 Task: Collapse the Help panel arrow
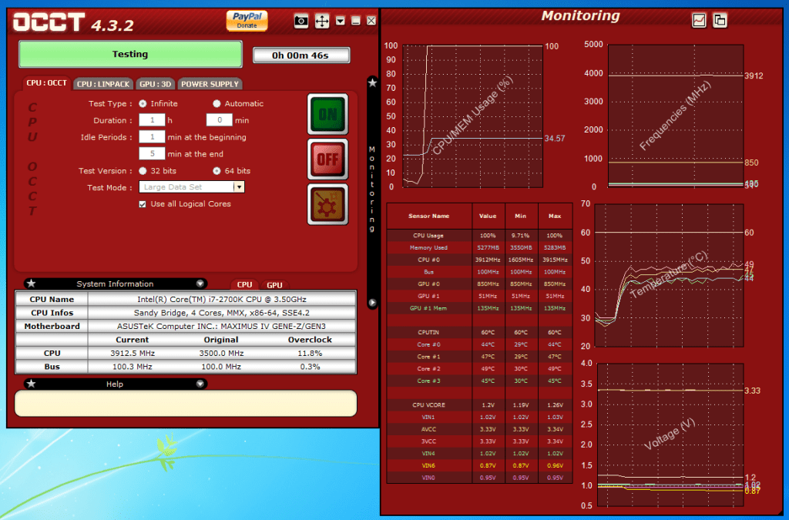pyautogui.click(x=200, y=384)
